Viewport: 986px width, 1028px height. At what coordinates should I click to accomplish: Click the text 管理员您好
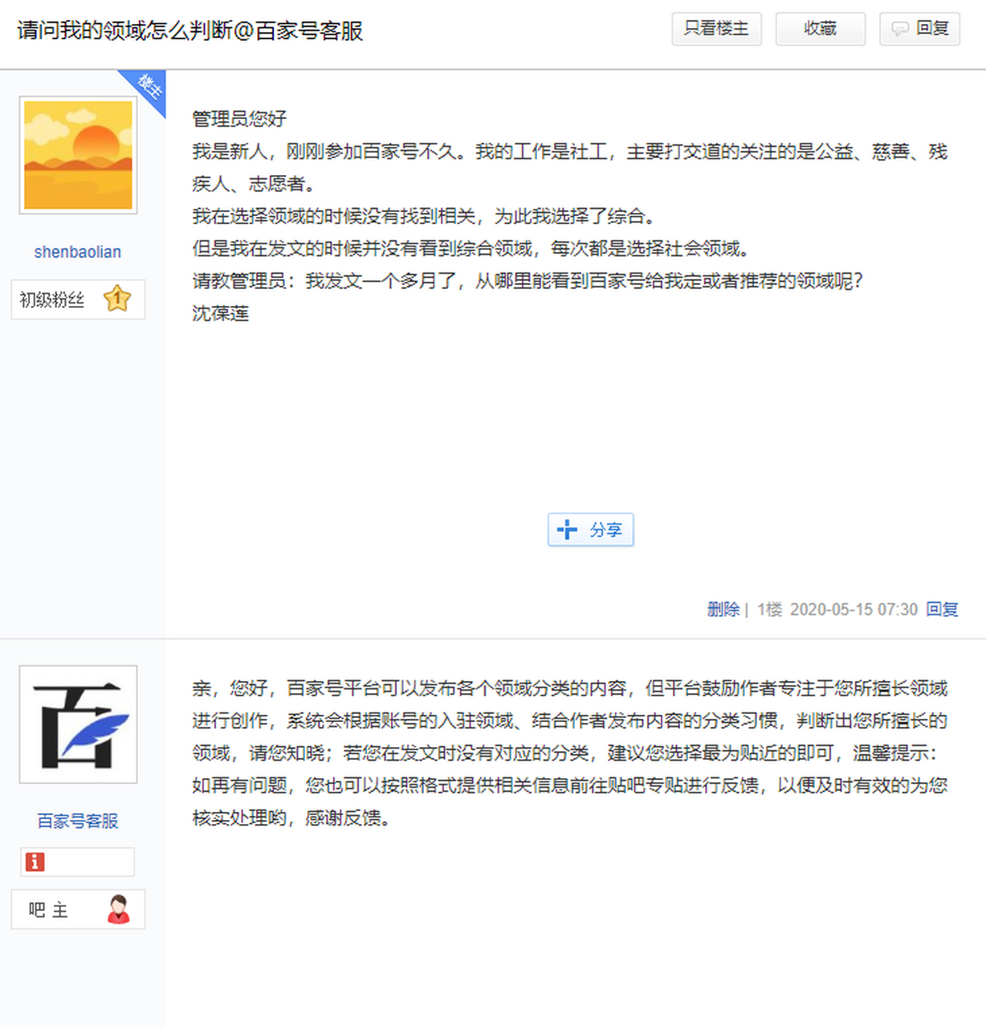tap(239, 119)
